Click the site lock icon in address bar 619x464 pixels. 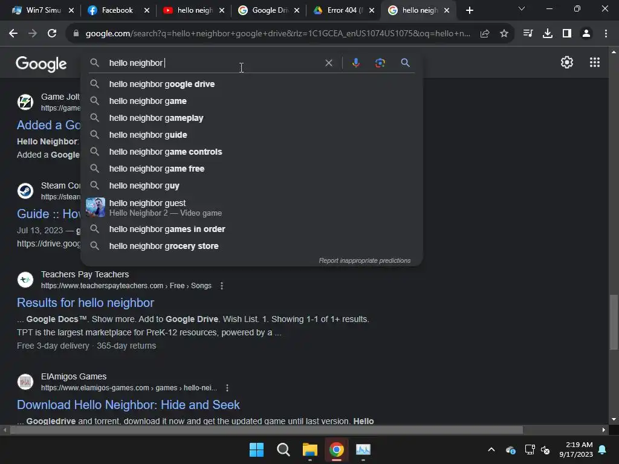click(x=76, y=34)
